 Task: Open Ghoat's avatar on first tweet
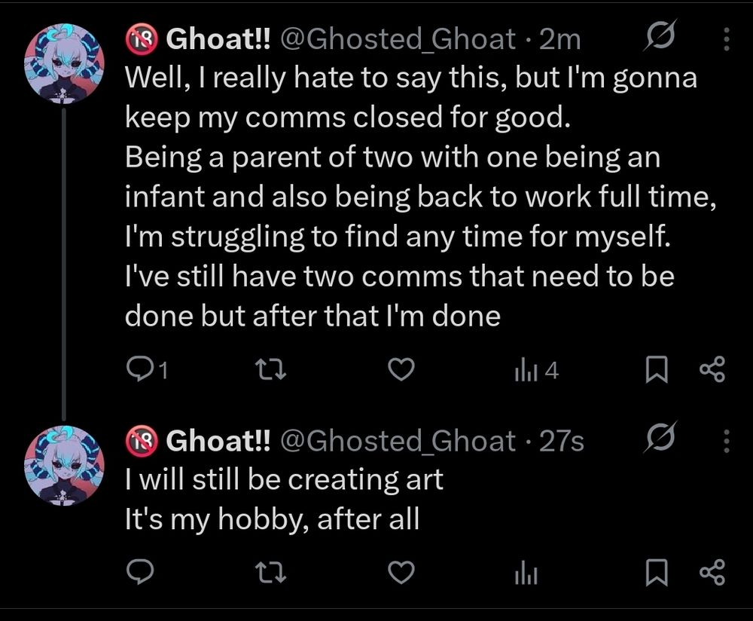point(64,63)
